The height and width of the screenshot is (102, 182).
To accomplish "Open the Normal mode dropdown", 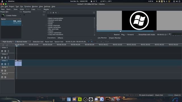I will click(23, 42).
